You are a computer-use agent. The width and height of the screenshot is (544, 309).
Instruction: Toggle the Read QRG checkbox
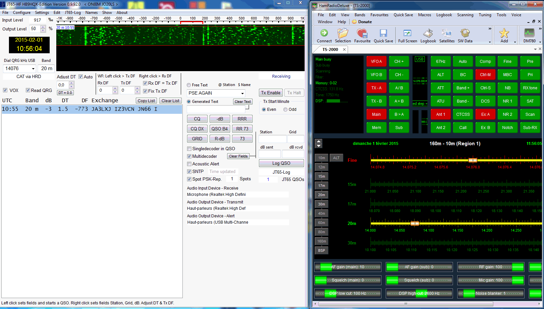coord(28,90)
